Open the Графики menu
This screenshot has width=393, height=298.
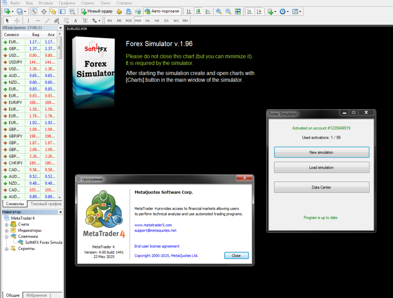(x=67, y=3)
